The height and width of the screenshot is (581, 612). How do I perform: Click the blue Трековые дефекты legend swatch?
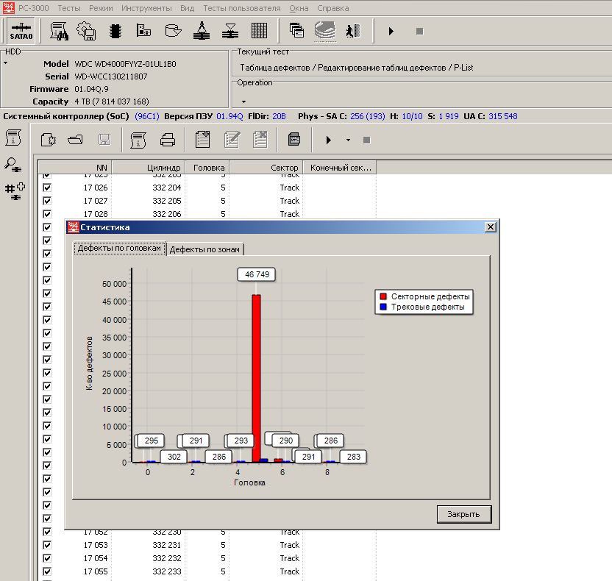383,307
